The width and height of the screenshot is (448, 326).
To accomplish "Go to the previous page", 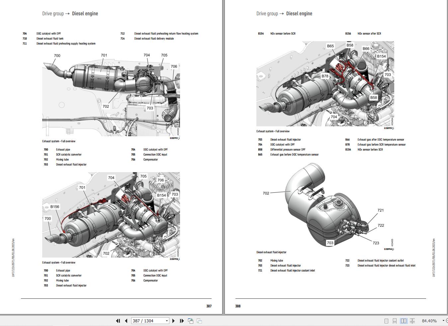I will coord(126,321).
